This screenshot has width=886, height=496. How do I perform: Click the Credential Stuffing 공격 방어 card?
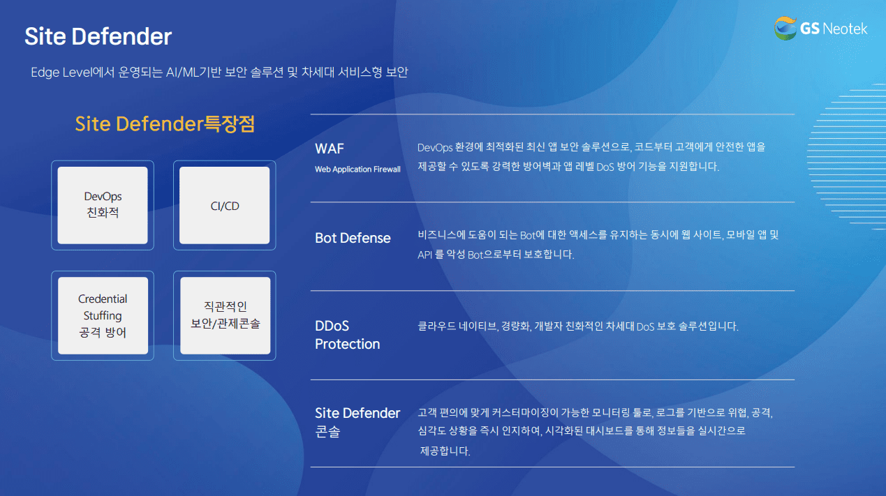click(103, 315)
